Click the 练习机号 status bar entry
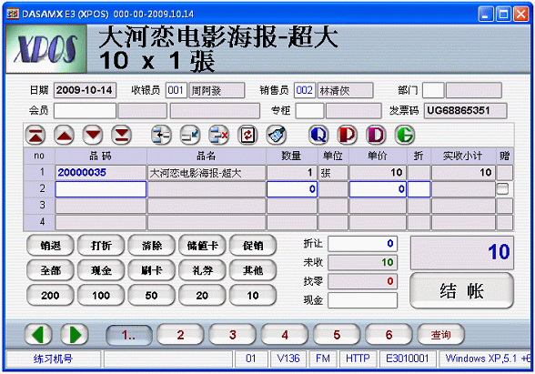This screenshot has width=535, height=374. 53,359
